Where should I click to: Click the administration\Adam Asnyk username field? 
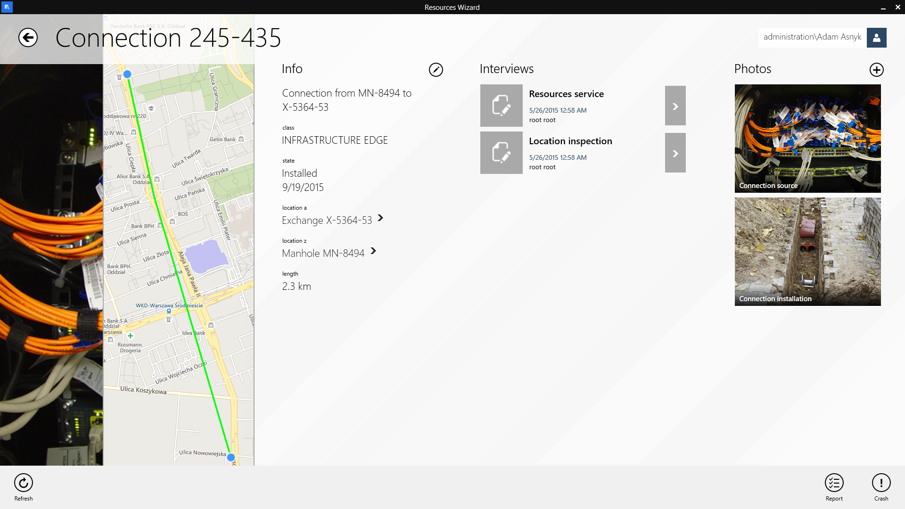(812, 37)
